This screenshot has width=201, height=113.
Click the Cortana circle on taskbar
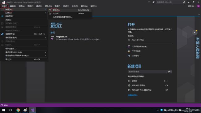point(11,110)
